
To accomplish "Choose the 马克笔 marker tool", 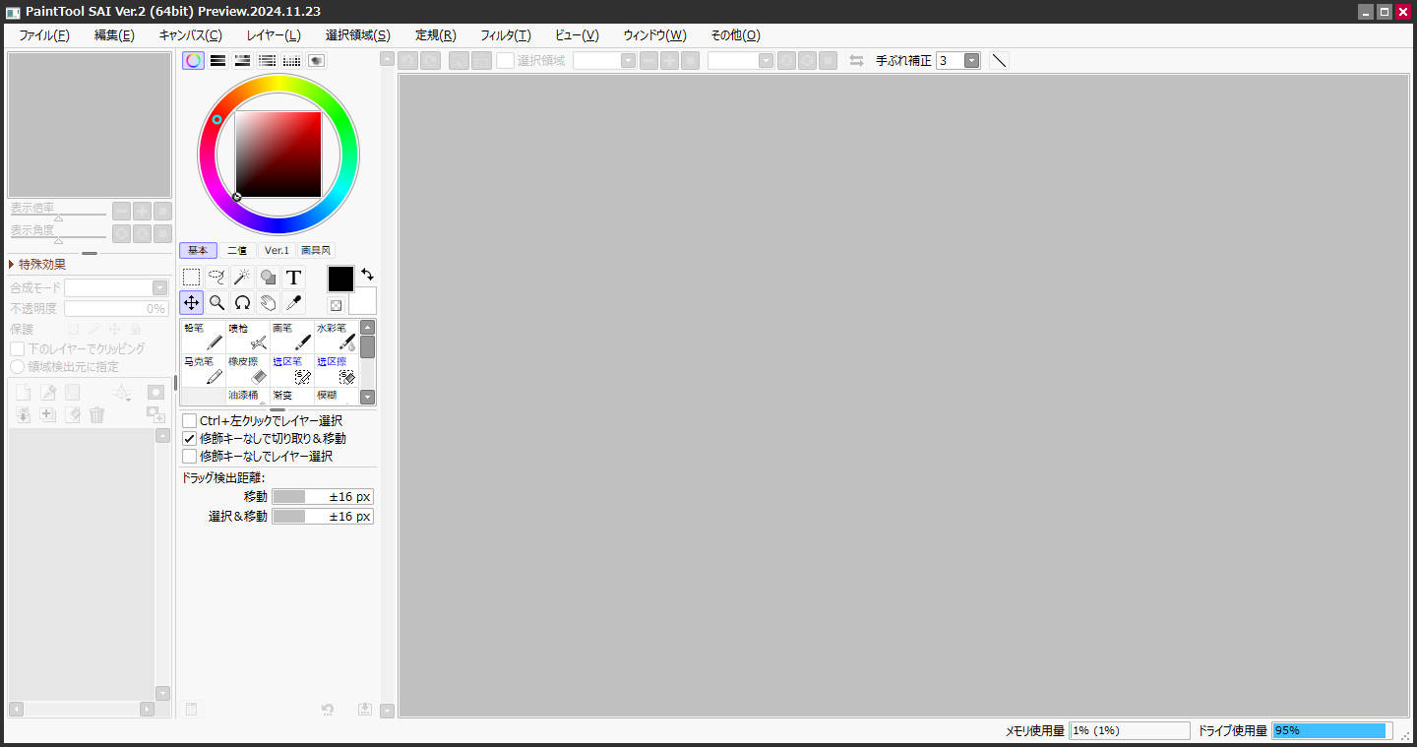I will [203, 370].
